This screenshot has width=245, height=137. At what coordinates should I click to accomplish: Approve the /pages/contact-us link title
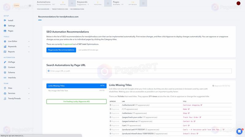point(114,121)
